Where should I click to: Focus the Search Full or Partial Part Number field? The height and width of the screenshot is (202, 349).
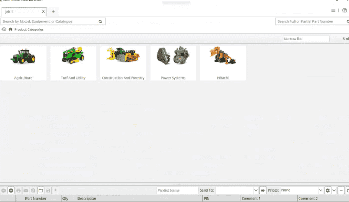[x=312, y=21]
